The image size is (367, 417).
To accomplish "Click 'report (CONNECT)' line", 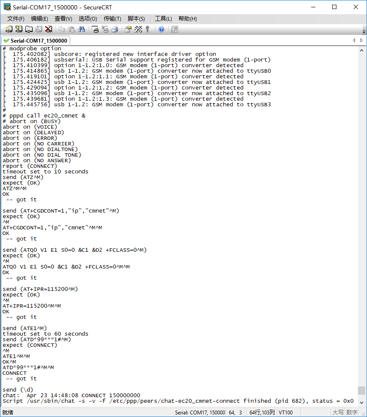I will coord(30,166).
